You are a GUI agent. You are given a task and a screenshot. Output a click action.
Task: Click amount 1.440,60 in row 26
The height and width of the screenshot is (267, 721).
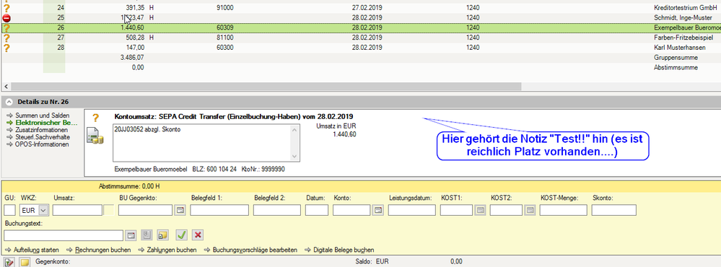click(132, 28)
